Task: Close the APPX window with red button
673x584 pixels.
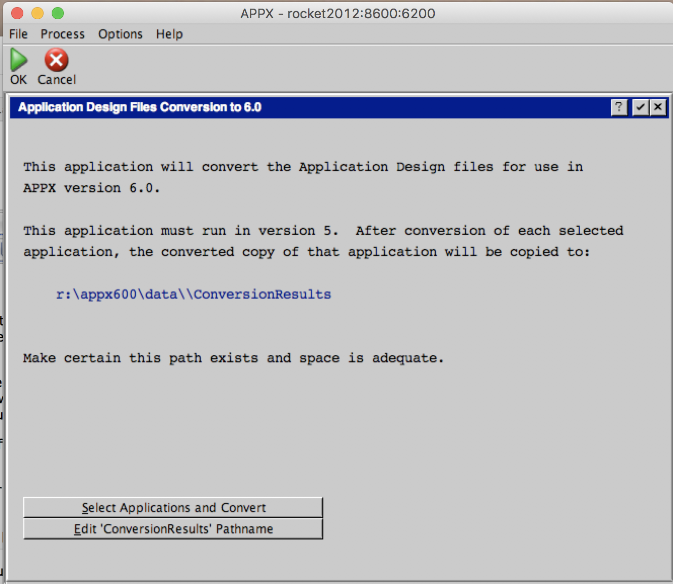Action: (17, 13)
